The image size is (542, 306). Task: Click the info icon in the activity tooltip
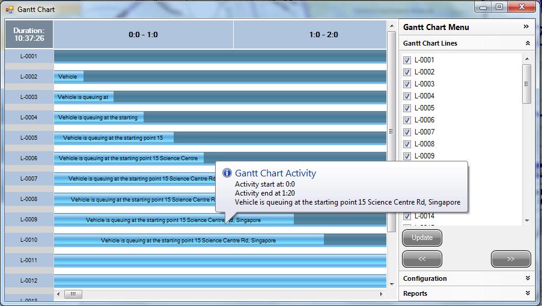click(x=227, y=173)
